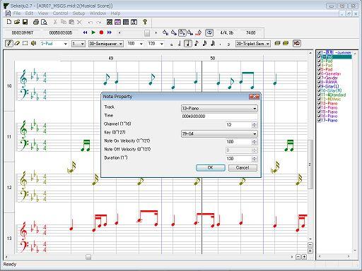Select the Eraser tool
362x271 pixels.
17,43
